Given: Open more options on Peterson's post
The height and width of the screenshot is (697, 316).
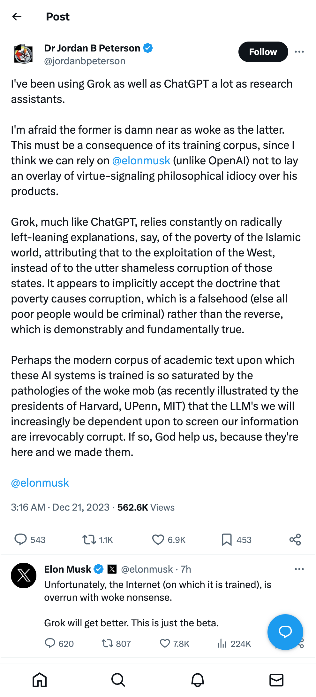Looking at the screenshot, I should tap(299, 52).
